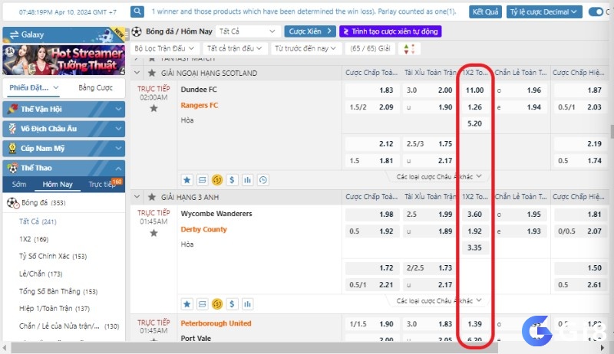
Task: Select Lẻ/Chẵn (173) in sidebar
Action: tap(41, 274)
